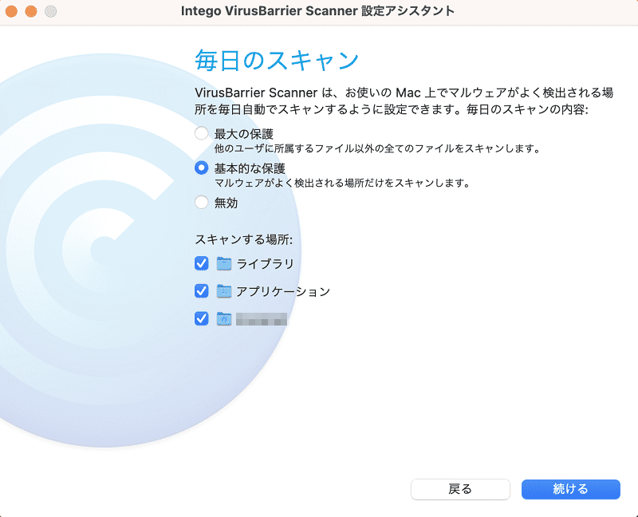Click the スキャンする場所: label
The width and height of the screenshot is (638, 517).
coord(244,239)
